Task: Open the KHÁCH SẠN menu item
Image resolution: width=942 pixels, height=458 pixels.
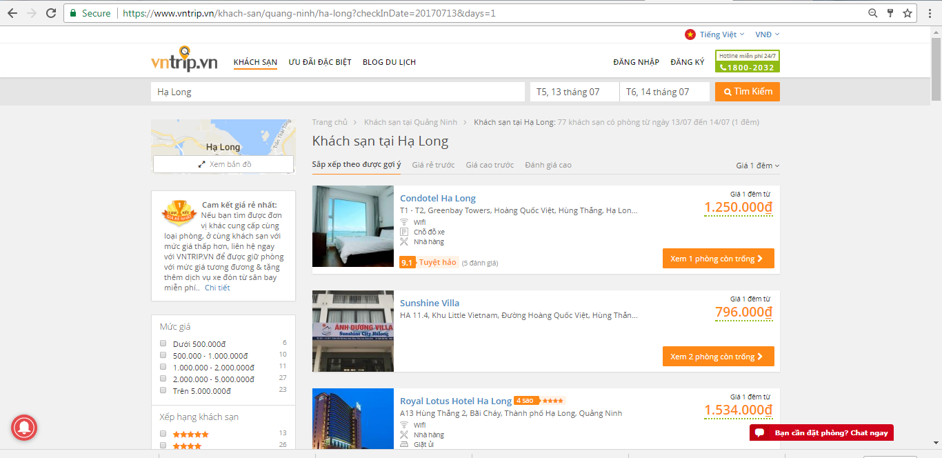Action: click(x=255, y=62)
